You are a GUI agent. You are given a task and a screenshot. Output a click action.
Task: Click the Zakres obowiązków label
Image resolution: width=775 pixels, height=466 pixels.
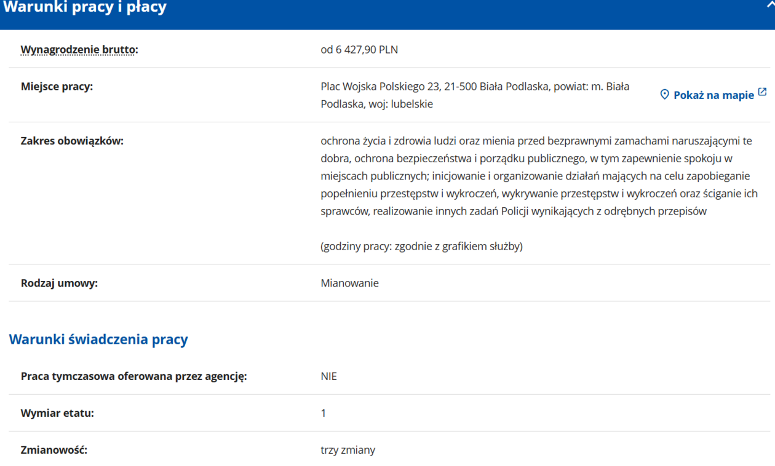[72, 141]
